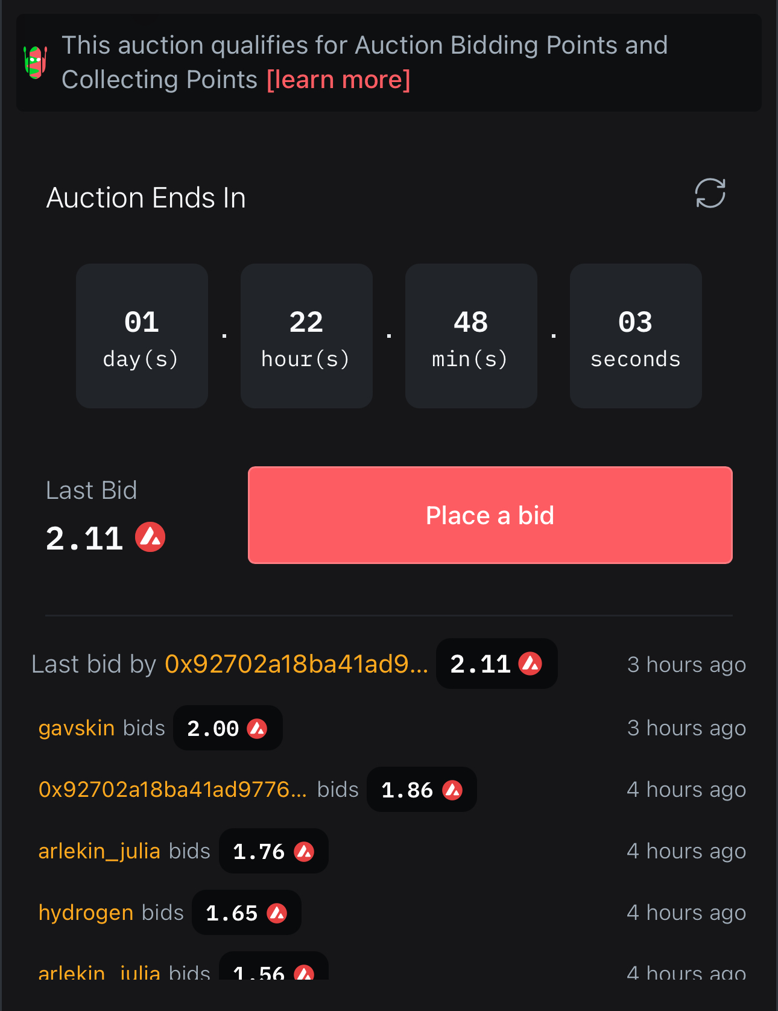This screenshot has width=778, height=1011.
Task: Click the AVAX icon beside Last Bid 2.11
Action: point(150,537)
